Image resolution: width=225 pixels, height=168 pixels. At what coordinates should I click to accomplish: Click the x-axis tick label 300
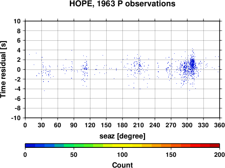pos(187,125)
